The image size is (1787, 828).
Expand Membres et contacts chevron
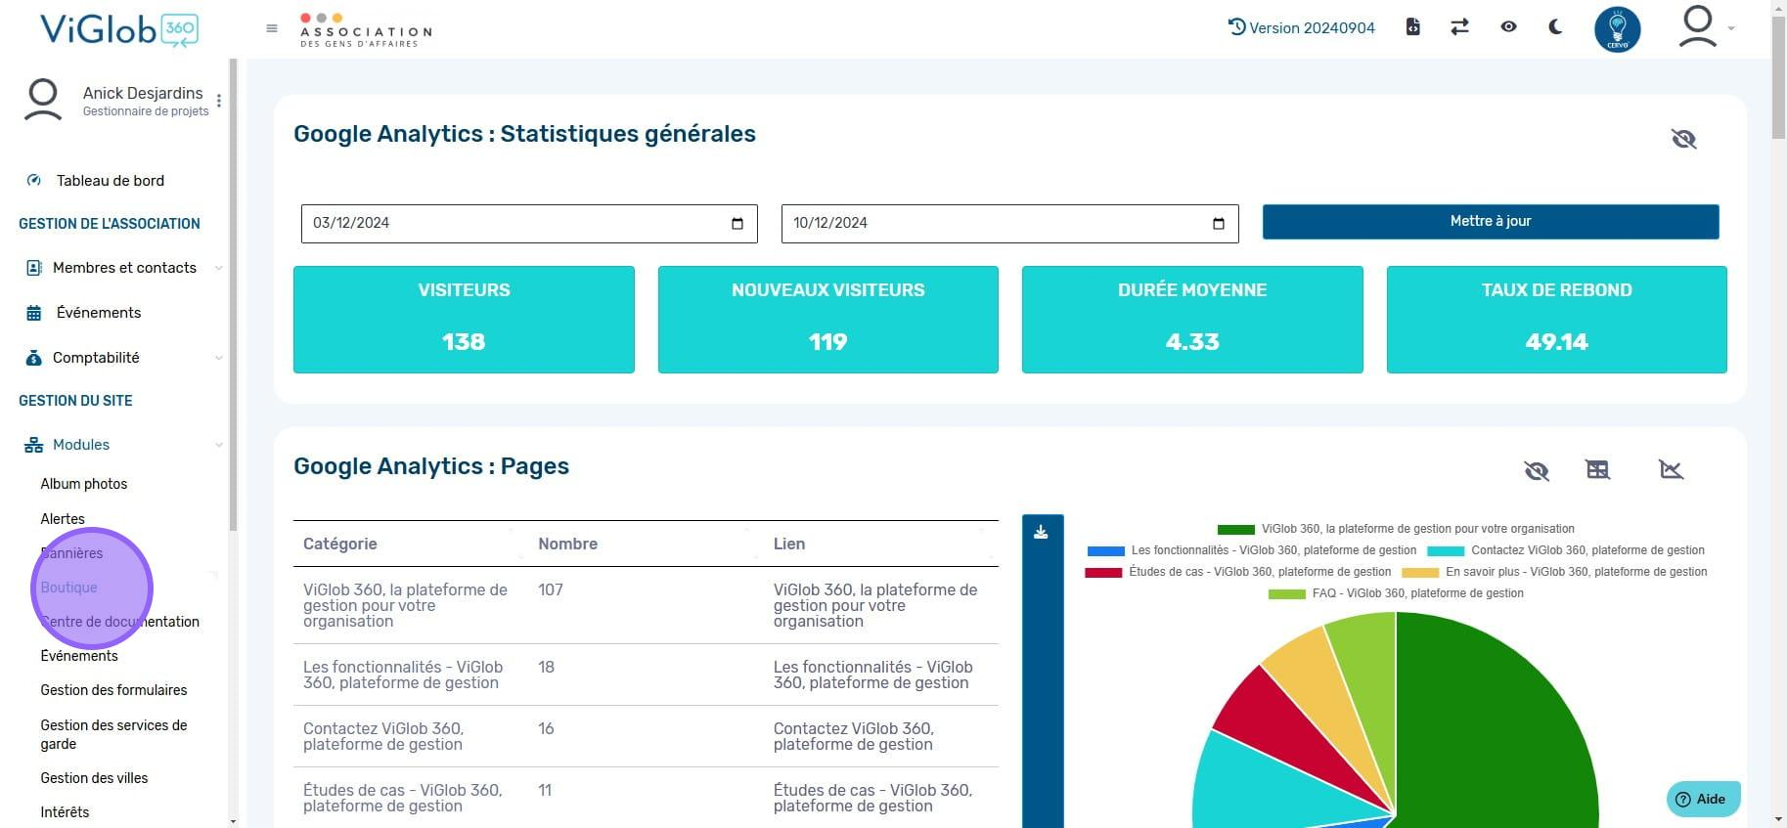click(218, 268)
